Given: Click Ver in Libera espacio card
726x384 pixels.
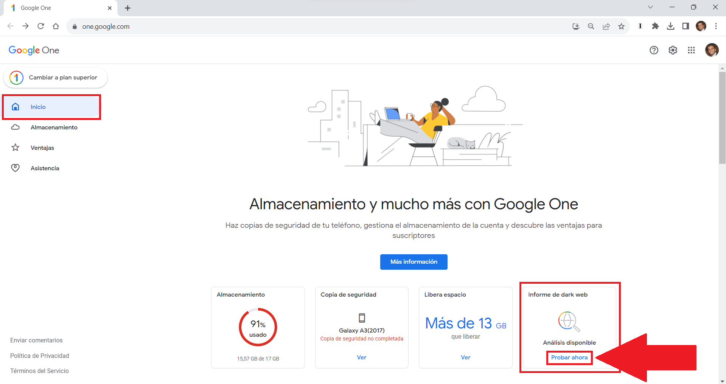Looking at the screenshot, I should click(465, 358).
